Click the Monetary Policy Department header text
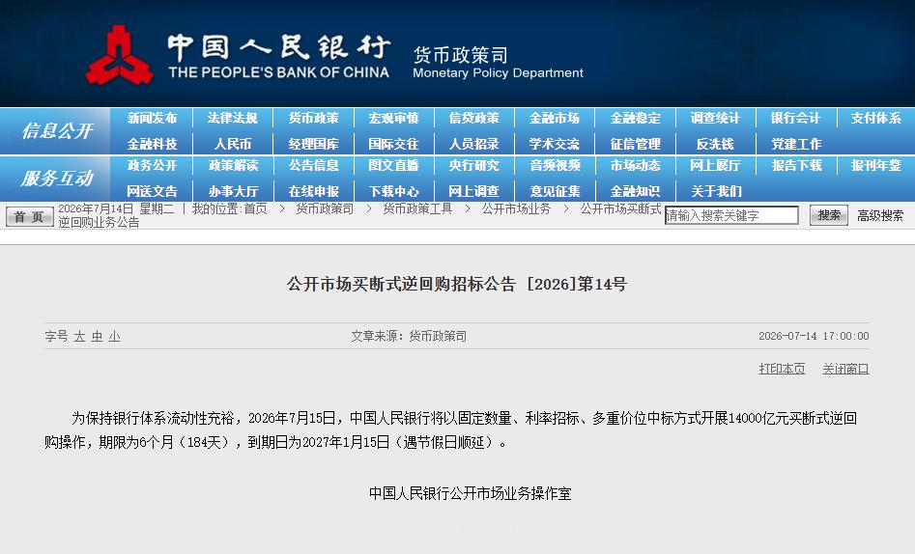The height and width of the screenshot is (554, 915). tap(498, 73)
